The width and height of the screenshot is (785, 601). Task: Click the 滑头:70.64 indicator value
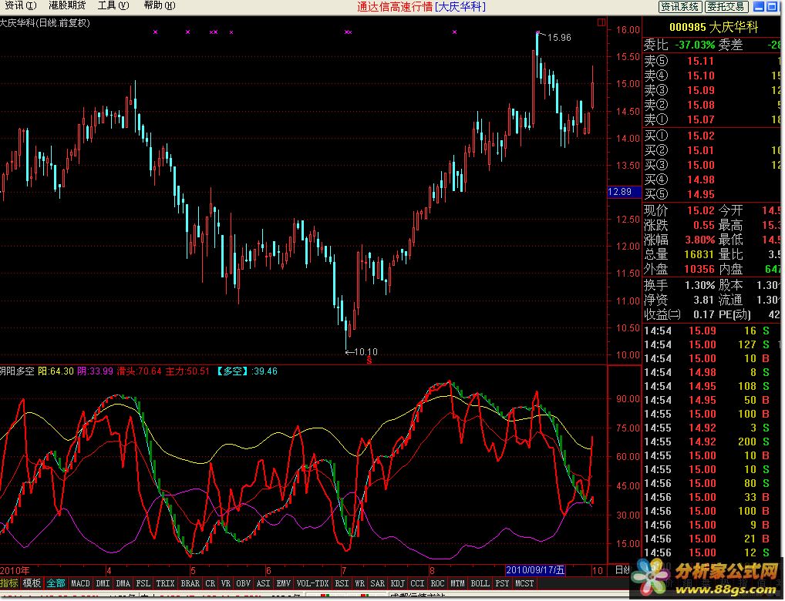click(x=139, y=371)
